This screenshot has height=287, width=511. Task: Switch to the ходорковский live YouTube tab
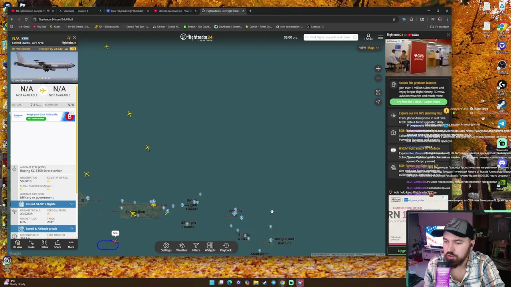174,11
